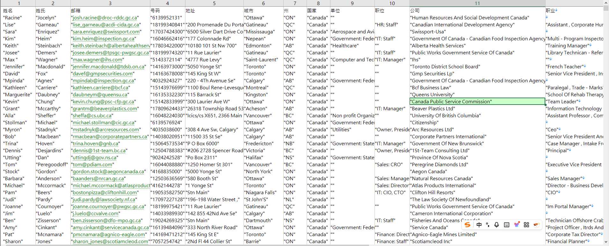Select the "Beaver Plastics Ltd" cell

pyautogui.click(x=477, y=109)
